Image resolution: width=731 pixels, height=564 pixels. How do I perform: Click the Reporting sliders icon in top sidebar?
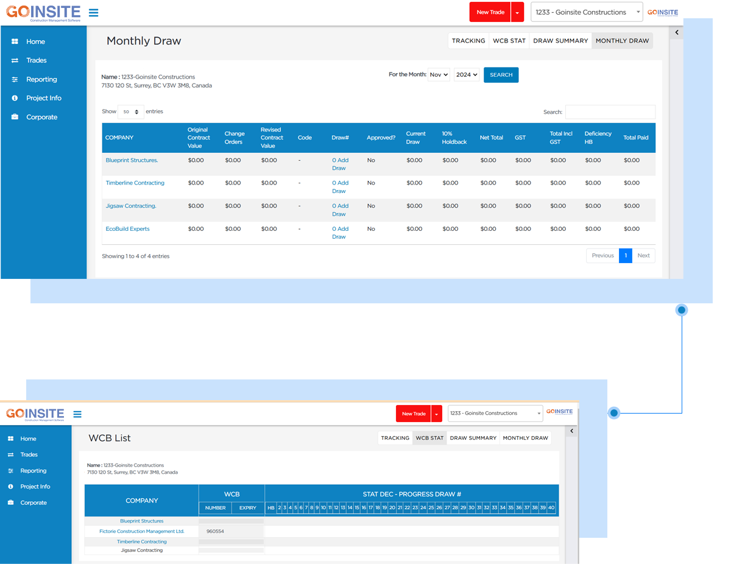point(15,80)
